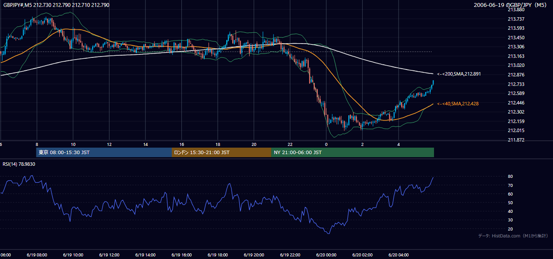
Task: Click RSI scale level 70
Action: (x=510, y=185)
